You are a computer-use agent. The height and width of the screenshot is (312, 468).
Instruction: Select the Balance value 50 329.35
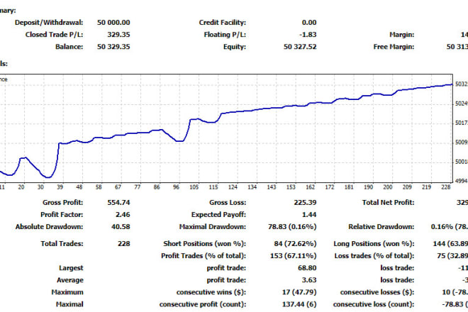pyautogui.click(x=113, y=47)
